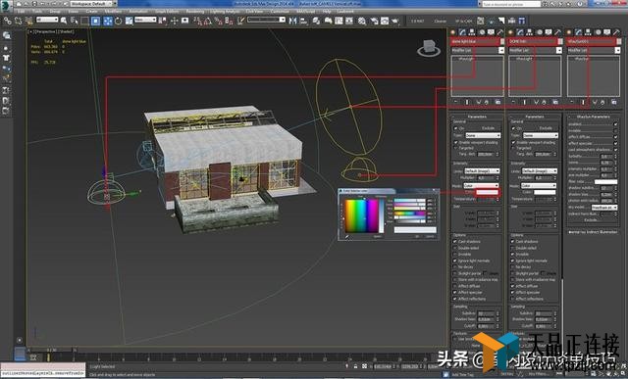Toggle enabled checkbox in VRaySun Parameters

(615, 124)
